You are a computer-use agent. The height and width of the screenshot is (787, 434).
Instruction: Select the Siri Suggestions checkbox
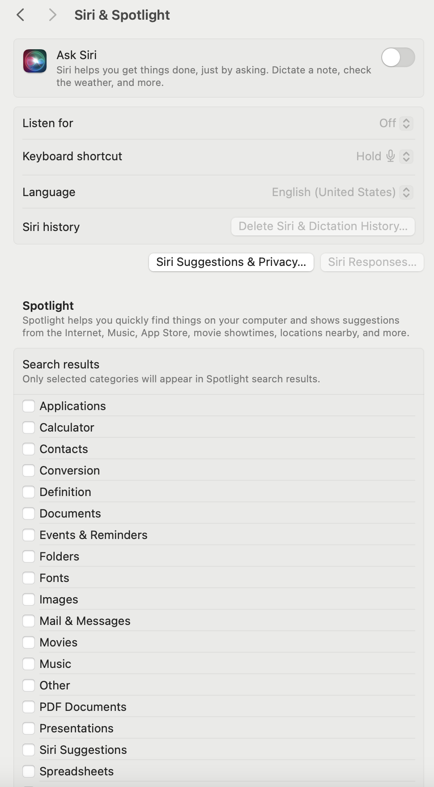click(x=29, y=750)
